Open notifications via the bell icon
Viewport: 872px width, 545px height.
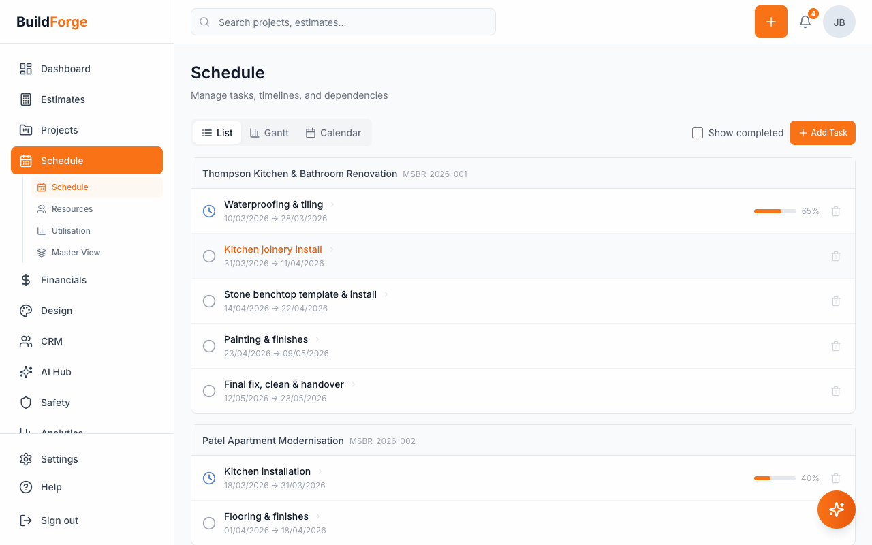tap(805, 22)
